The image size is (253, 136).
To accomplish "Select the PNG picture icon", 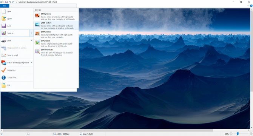I will [37, 15].
